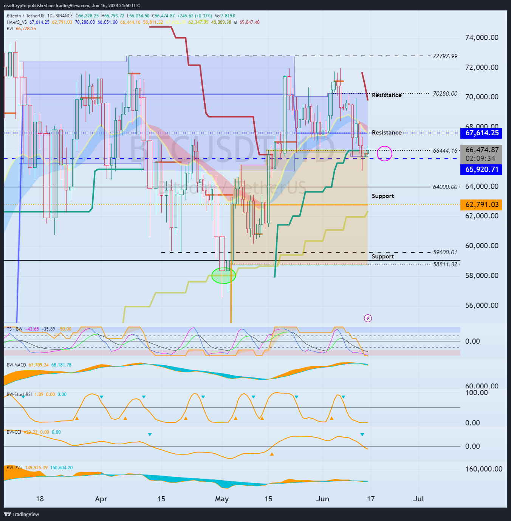Click 60,000.00 on the price axis
This screenshot has width=511, height=521.
pyautogui.click(x=482, y=246)
